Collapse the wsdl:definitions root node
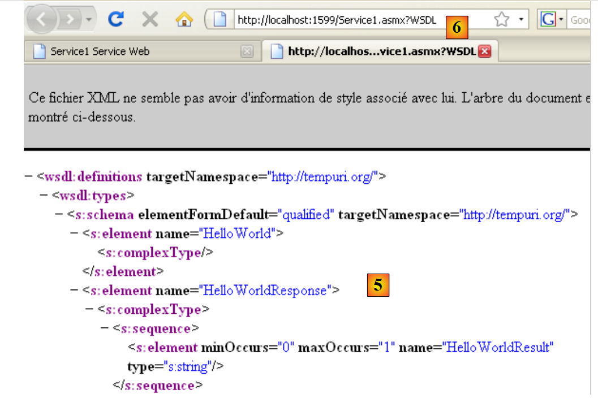The width and height of the screenshot is (598, 402). point(28,176)
